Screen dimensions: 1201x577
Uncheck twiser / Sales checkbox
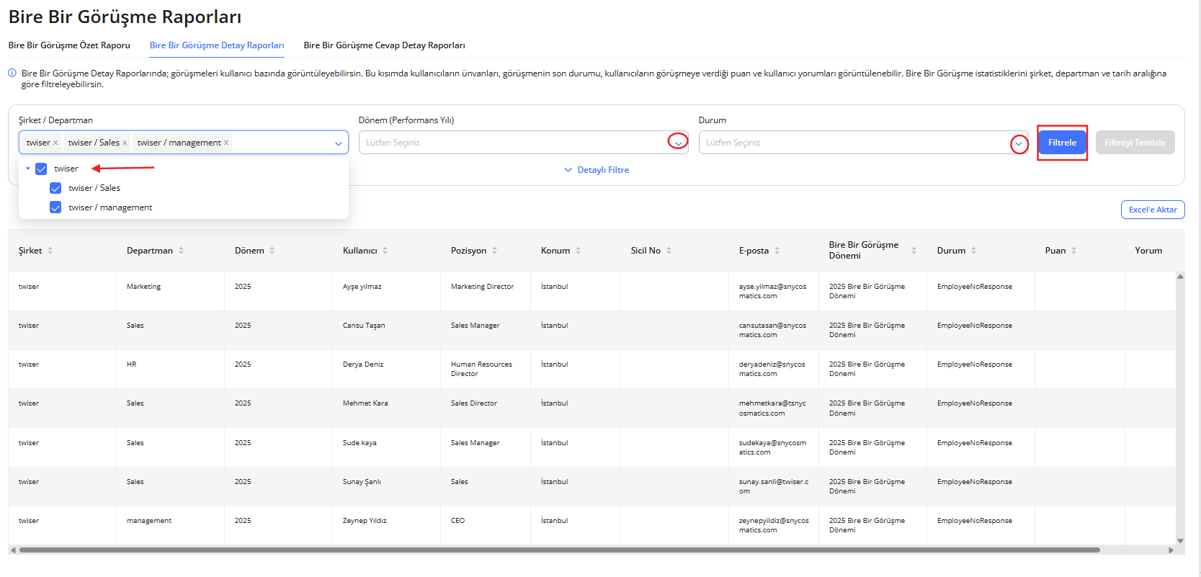click(x=55, y=188)
